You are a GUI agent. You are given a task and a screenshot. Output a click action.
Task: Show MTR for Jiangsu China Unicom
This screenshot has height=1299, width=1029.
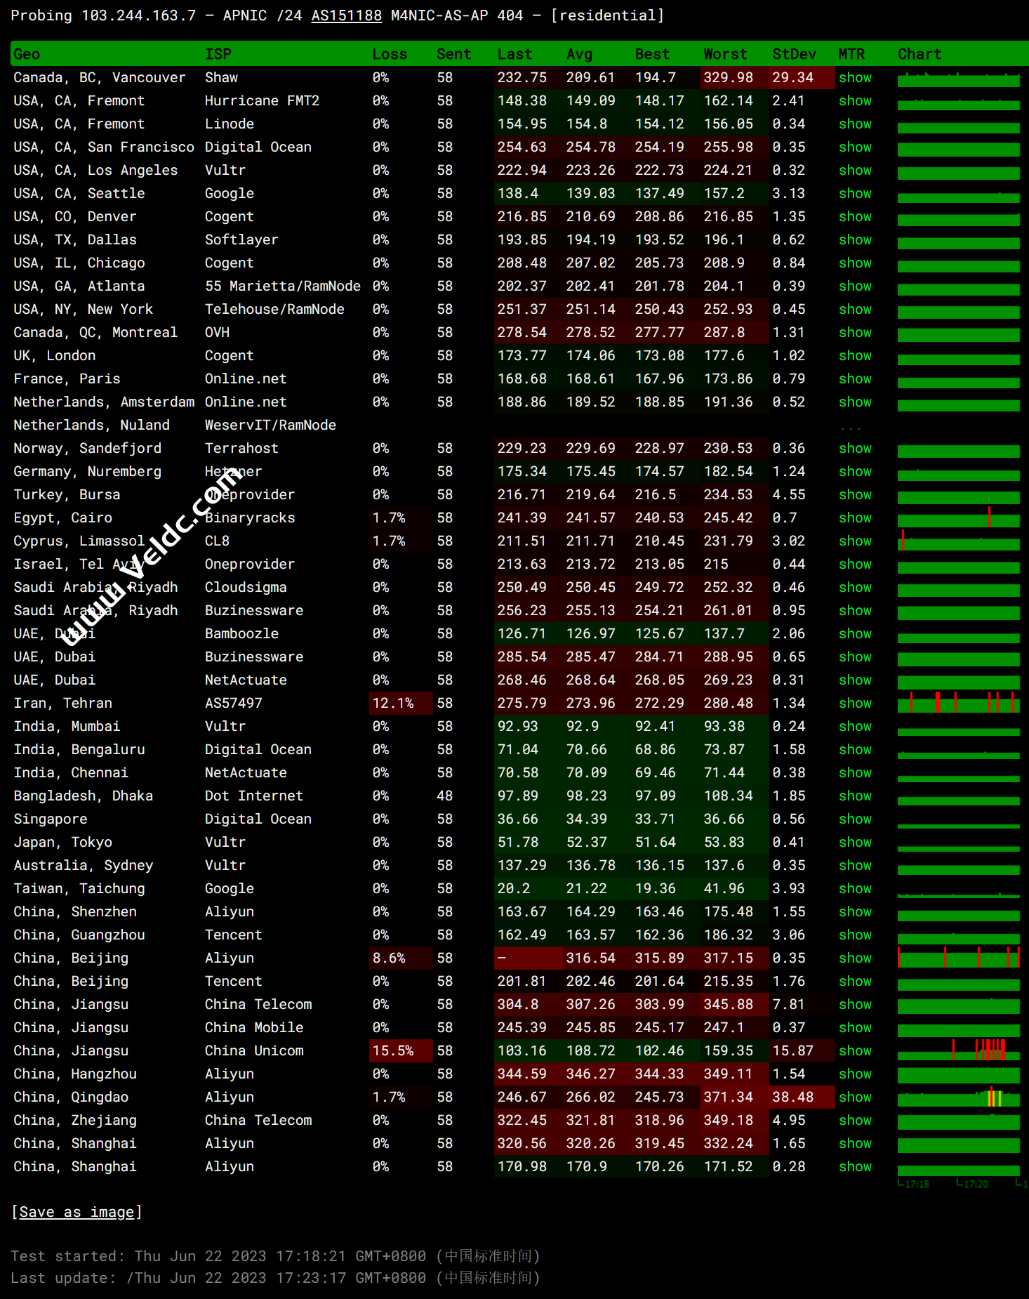click(855, 1050)
